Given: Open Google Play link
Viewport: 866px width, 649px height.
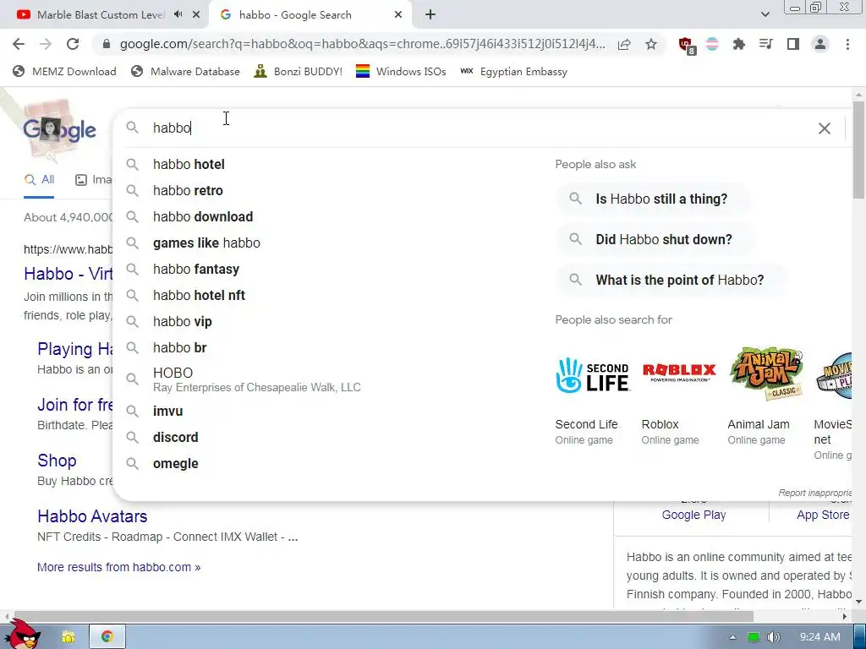Looking at the screenshot, I should pyautogui.click(x=693, y=515).
